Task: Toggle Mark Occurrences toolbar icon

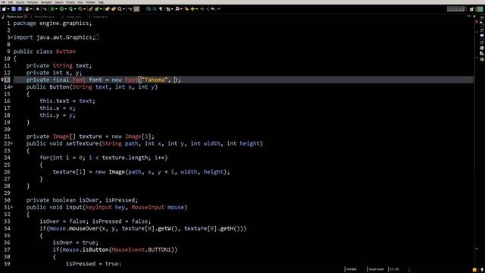Action: [136, 9]
